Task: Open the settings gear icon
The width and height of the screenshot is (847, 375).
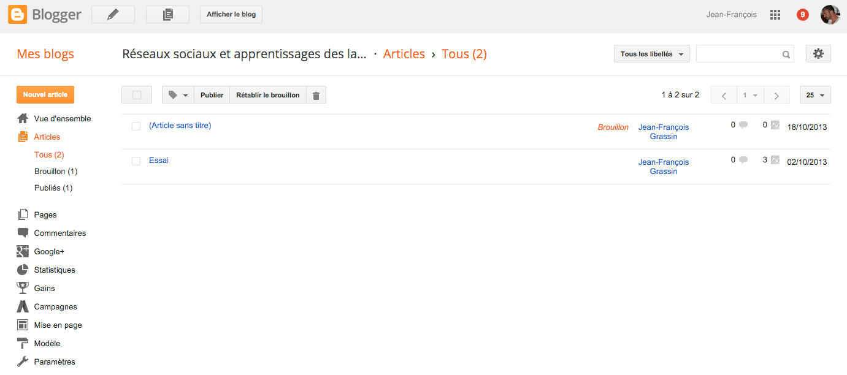Action: (x=818, y=54)
